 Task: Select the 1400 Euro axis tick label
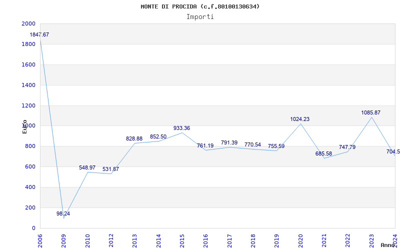click(x=28, y=85)
